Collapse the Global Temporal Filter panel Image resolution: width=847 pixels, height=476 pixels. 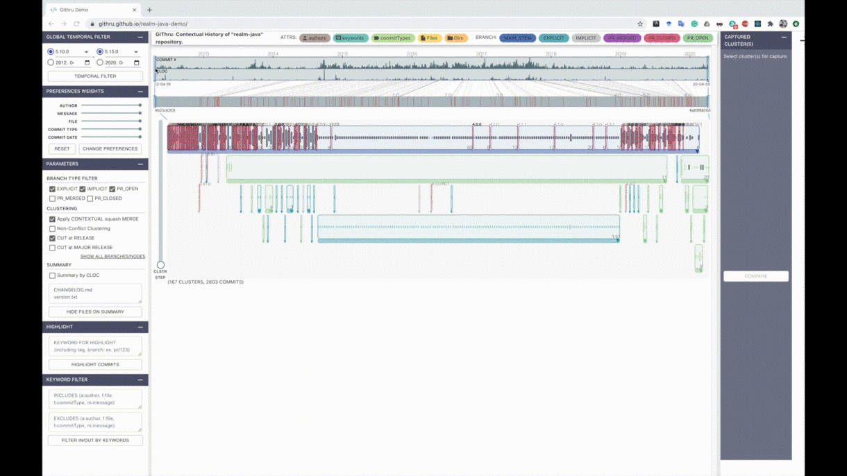[140, 37]
